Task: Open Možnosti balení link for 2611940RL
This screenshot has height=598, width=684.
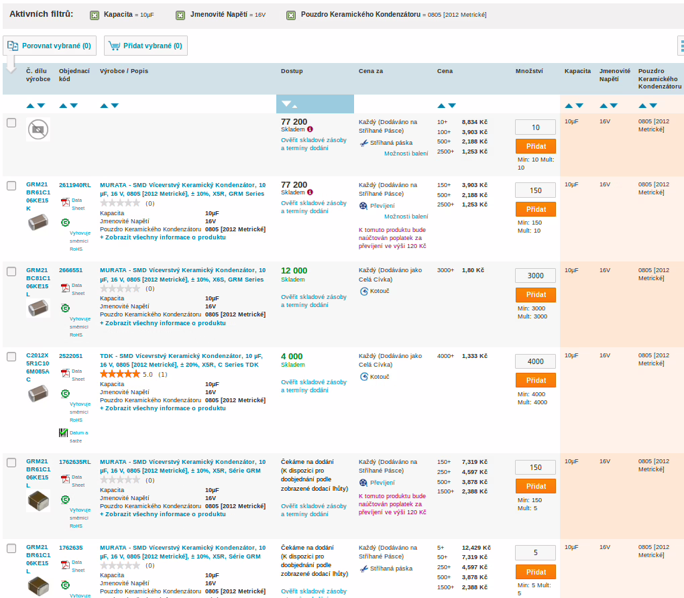Action: (406, 217)
